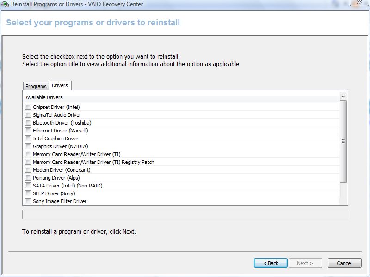Click the Modem Driver (Conexant) title
Screen dimensions: 370x277
pos(62,170)
